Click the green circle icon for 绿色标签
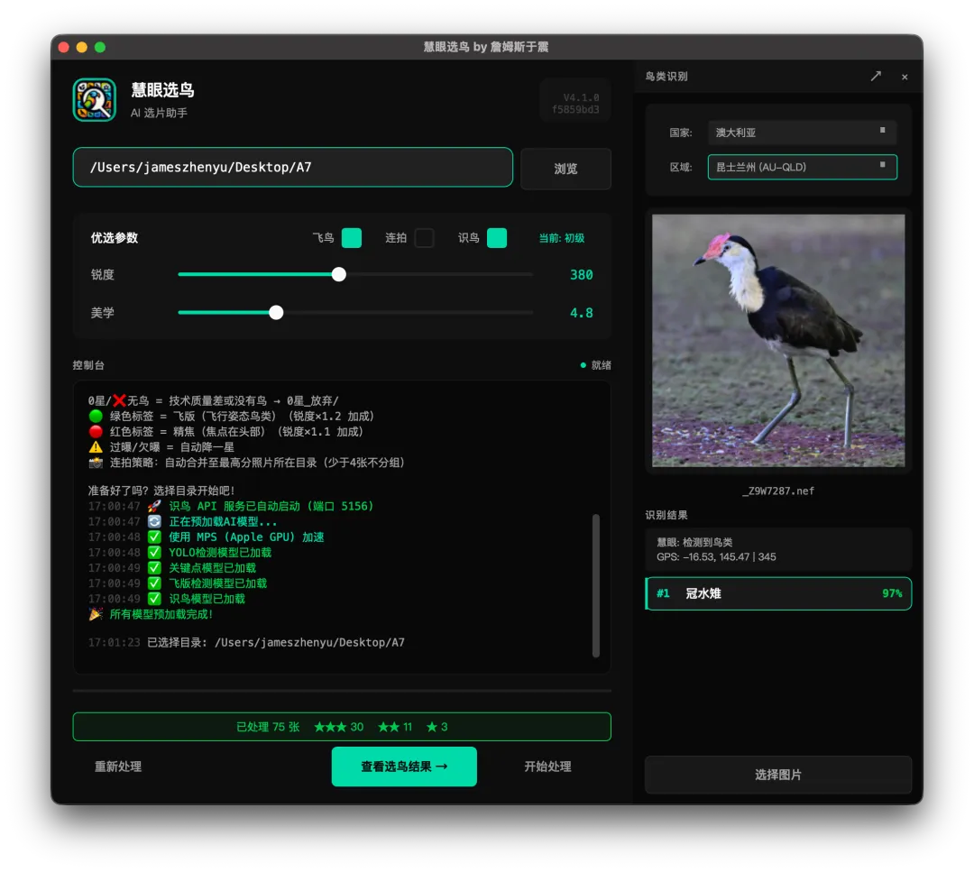 [96, 416]
